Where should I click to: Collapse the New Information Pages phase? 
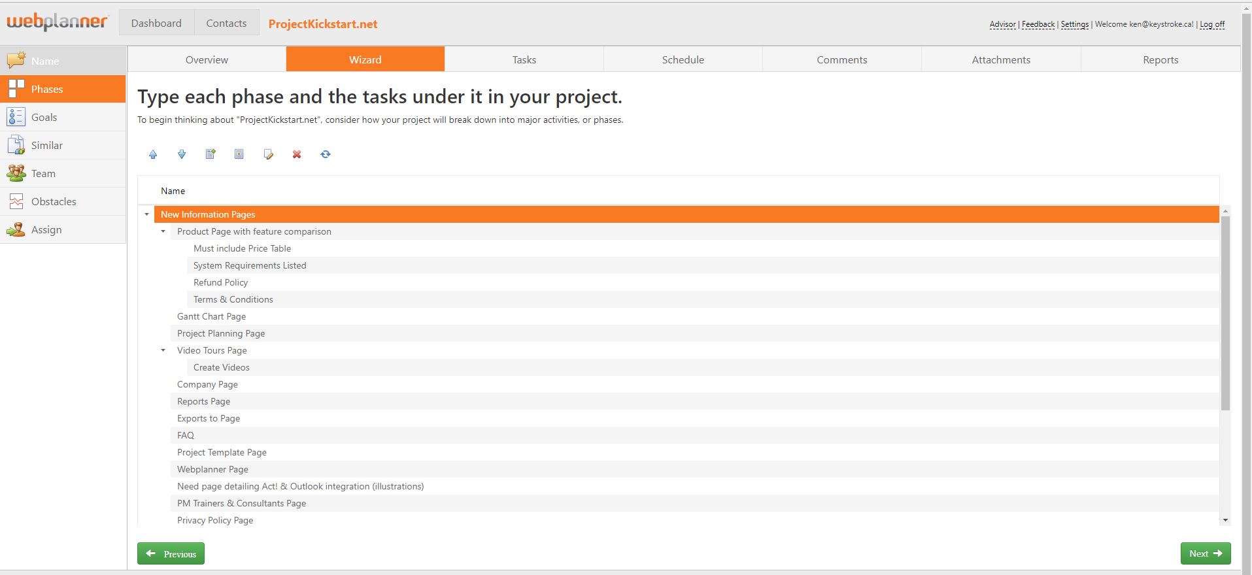(x=146, y=214)
